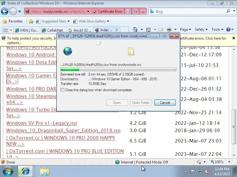Click the Compatibility View icon in address bar
This screenshot has width=237, height=177.
click(128, 12)
